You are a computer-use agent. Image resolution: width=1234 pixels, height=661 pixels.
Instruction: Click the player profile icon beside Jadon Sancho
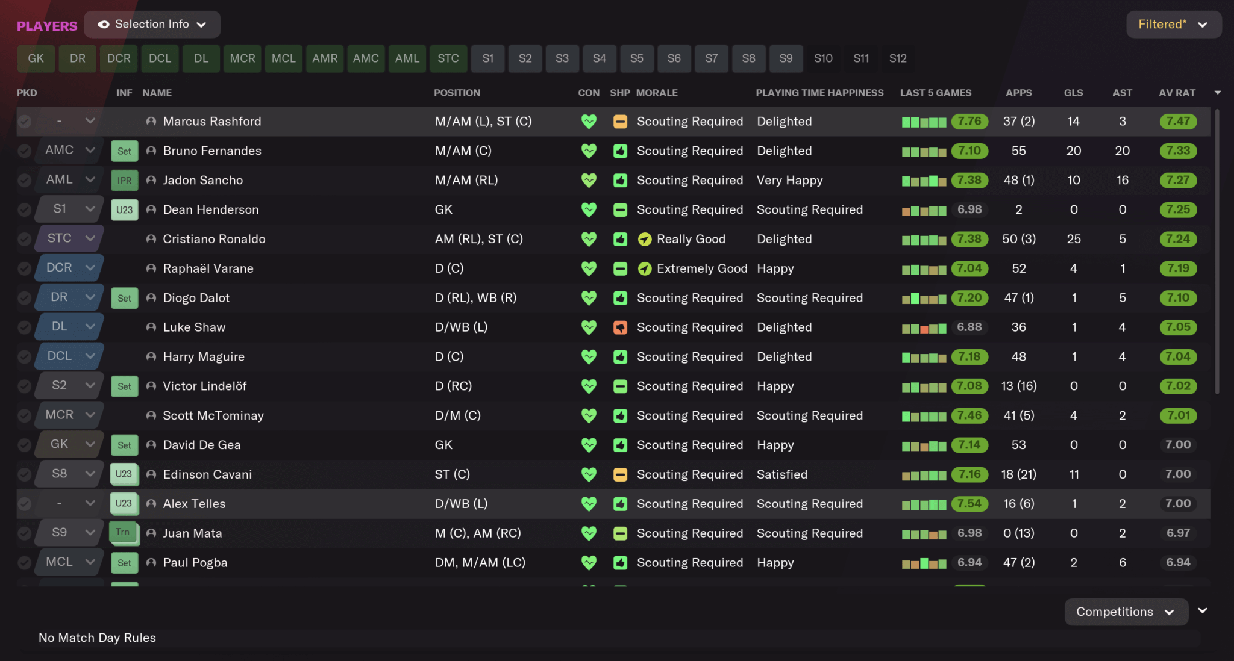[x=151, y=181]
